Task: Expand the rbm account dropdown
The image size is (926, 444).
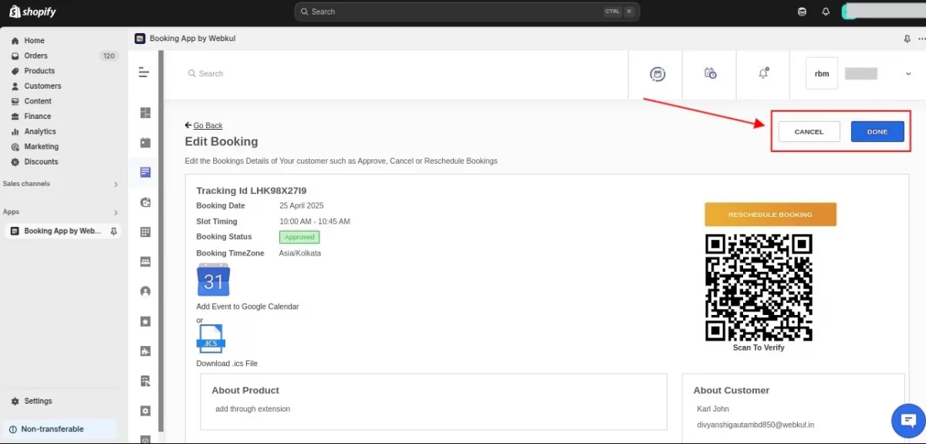Action: click(x=908, y=74)
